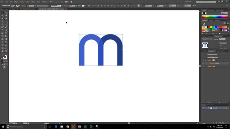Select the Eyedropper tool

[x=3, y=42]
